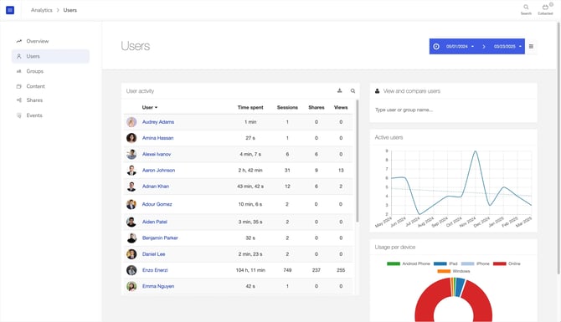
Task: Open the list options icon beside date range
Action: tap(531, 47)
